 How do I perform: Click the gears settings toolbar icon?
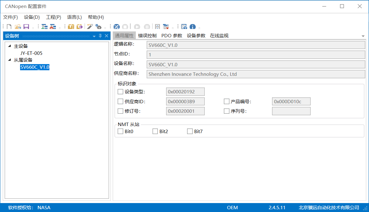[99, 26]
